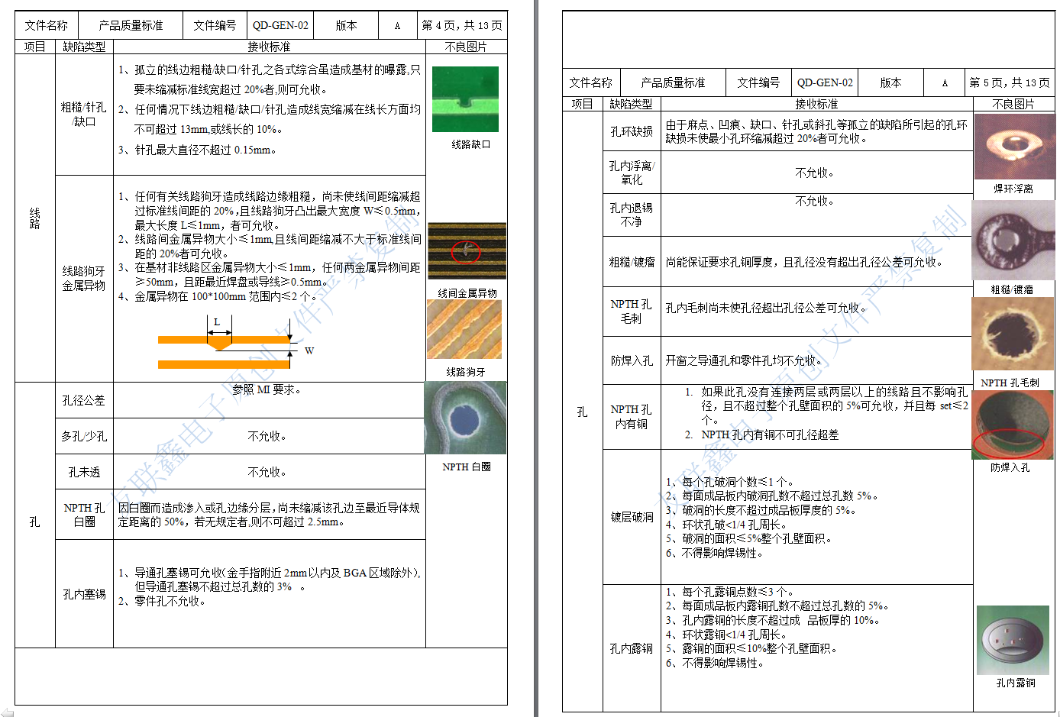Click '第 4 页，共 13 页' header cell
This screenshot has height=717, width=1060.
coord(462,25)
